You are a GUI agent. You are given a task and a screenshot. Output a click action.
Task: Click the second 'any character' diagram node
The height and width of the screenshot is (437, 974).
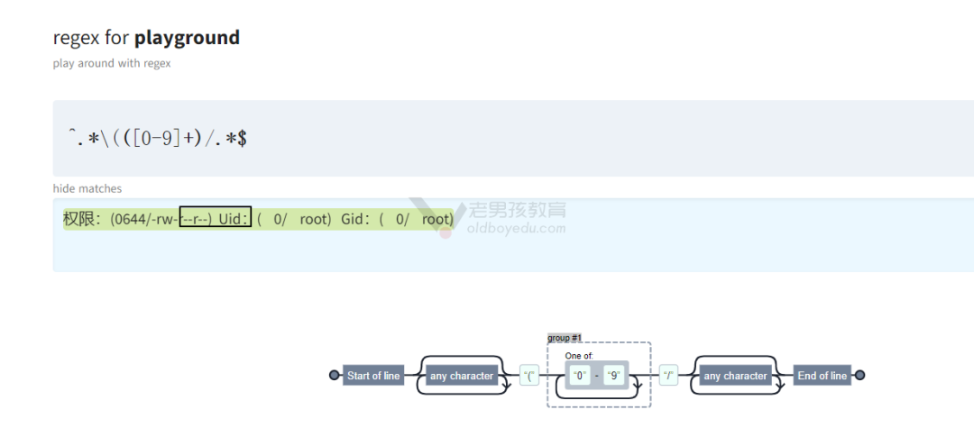pyautogui.click(x=736, y=376)
